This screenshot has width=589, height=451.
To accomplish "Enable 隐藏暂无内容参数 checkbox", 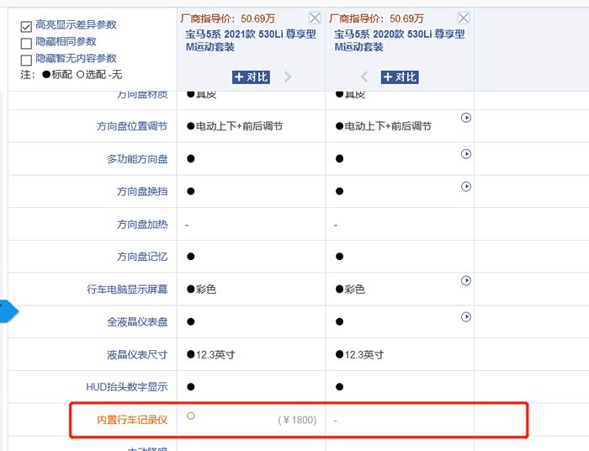I will 26,60.
